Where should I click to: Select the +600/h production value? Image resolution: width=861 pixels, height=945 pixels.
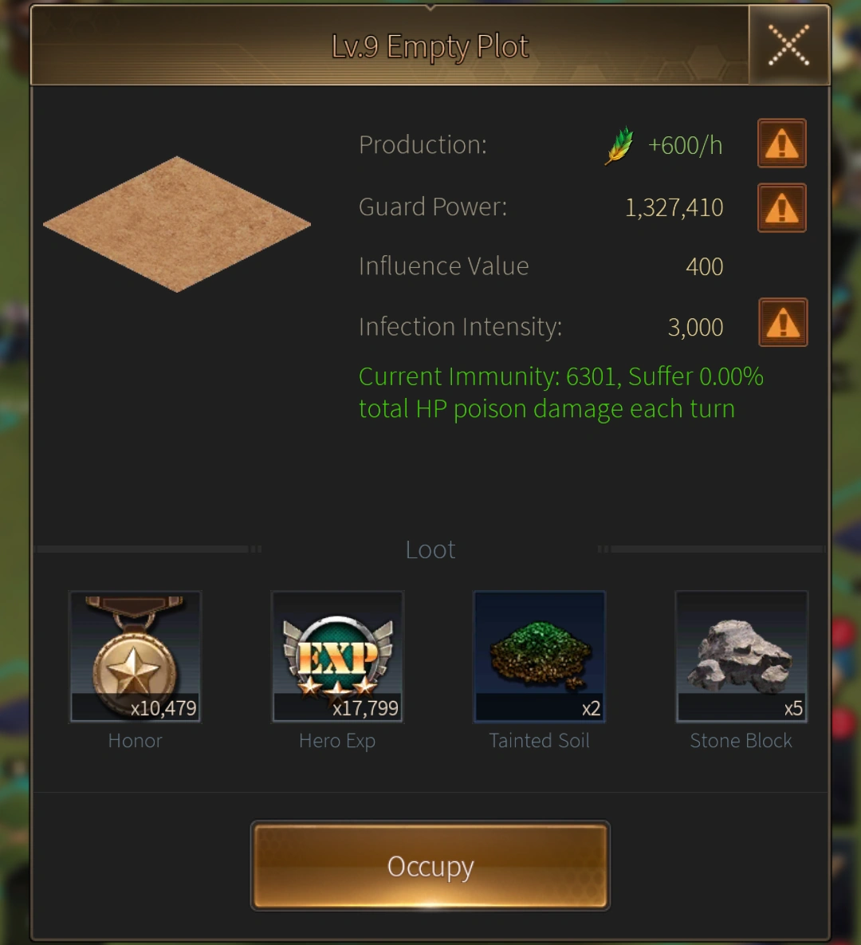click(685, 145)
